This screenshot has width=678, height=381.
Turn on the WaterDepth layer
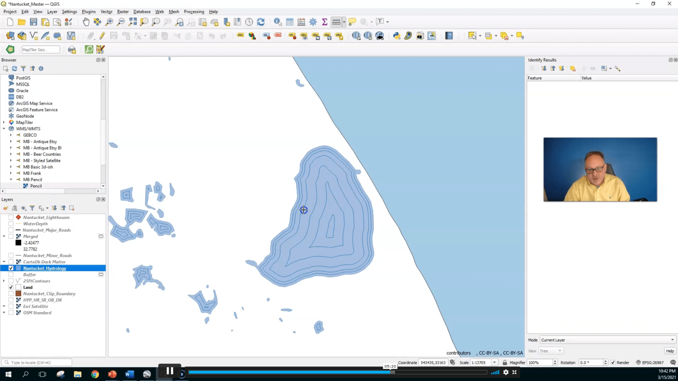(x=11, y=224)
